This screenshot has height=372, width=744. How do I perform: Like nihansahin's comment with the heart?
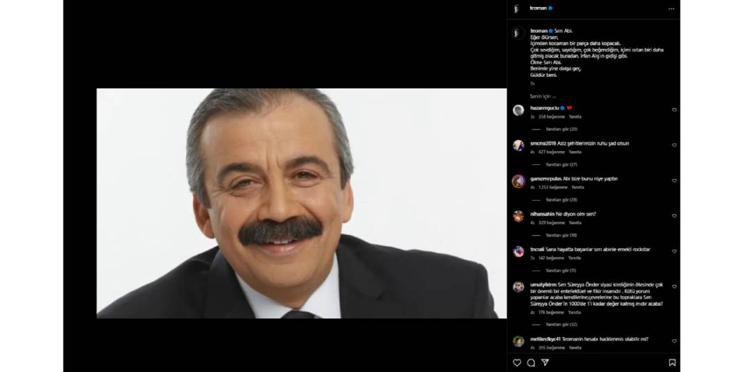point(674,216)
